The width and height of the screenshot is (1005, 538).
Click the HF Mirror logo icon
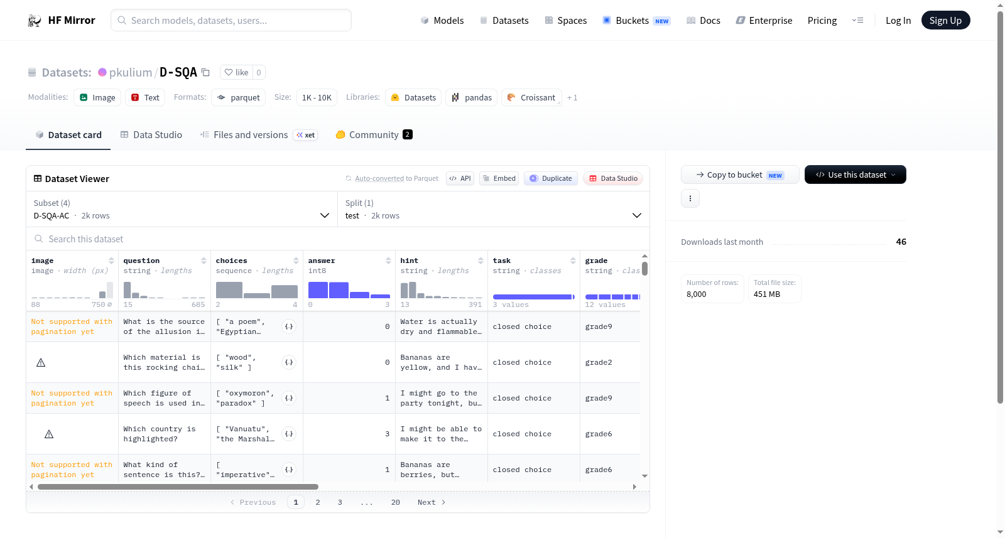pyautogui.click(x=35, y=21)
